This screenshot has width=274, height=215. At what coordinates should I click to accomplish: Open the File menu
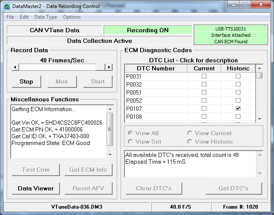coord(10,17)
